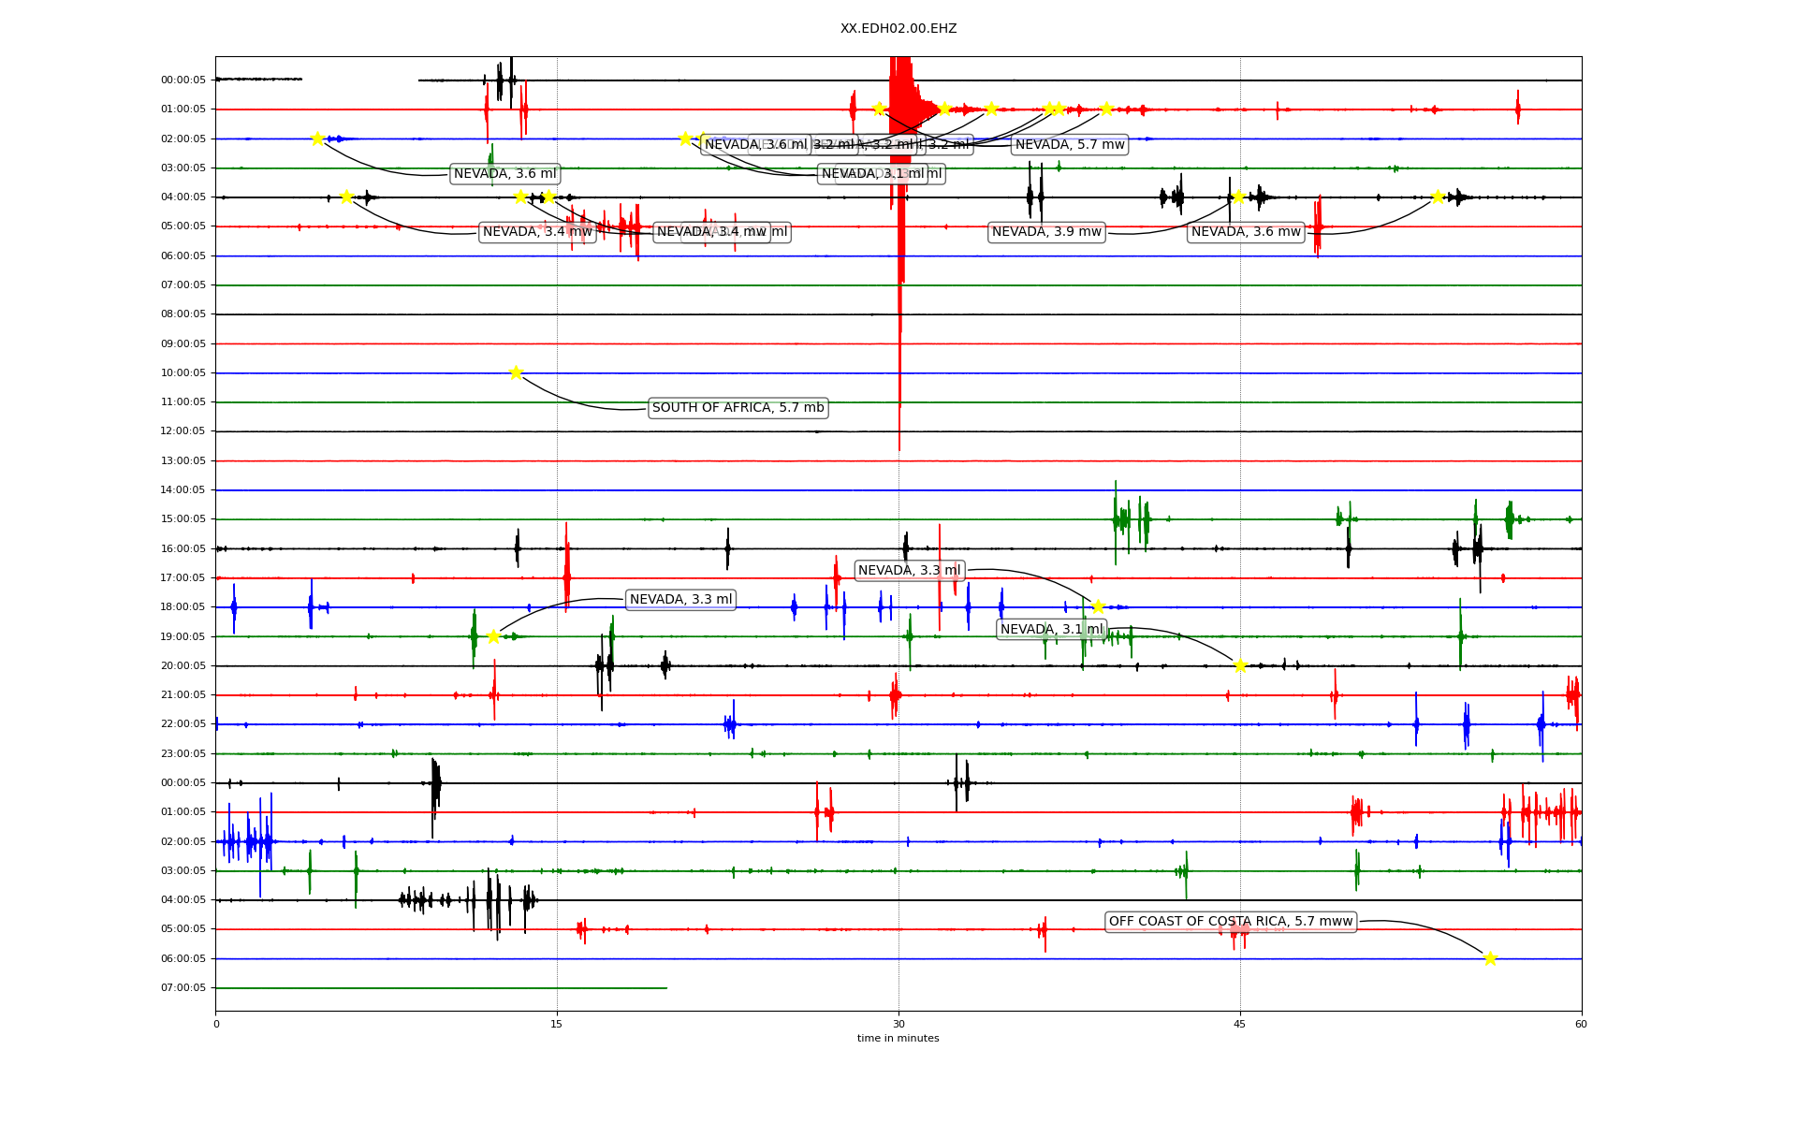The image size is (1797, 1123).
Task: Click the 45 minute tick label
Action: pyautogui.click(x=1239, y=1024)
